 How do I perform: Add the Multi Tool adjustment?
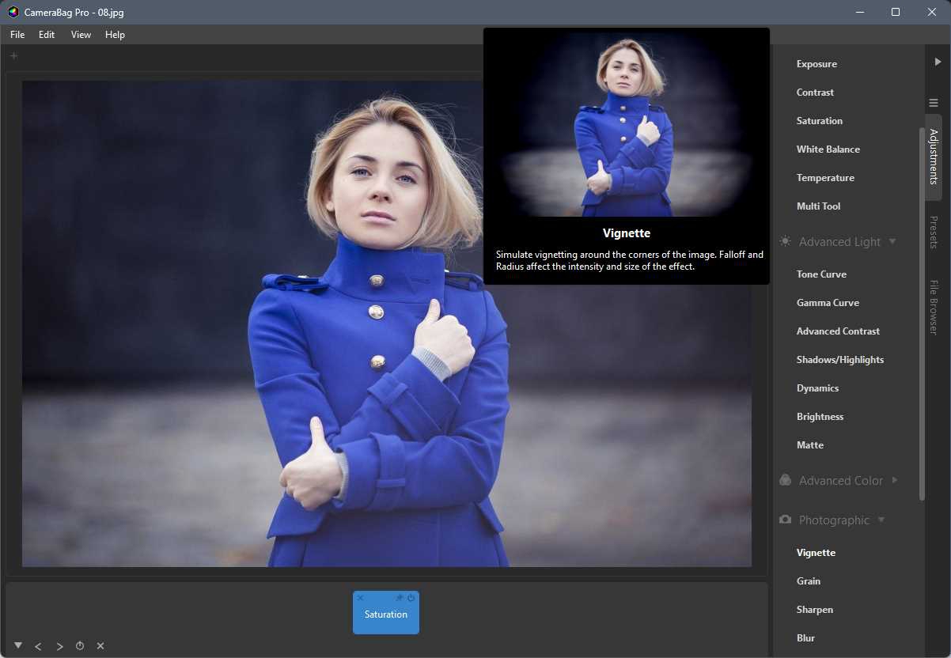[x=818, y=206]
